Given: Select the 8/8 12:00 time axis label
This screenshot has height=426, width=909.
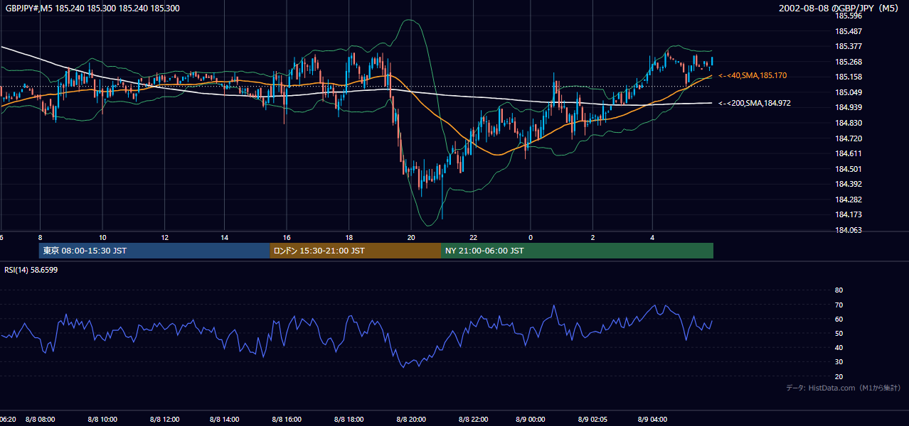Looking at the screenshot, I should click(165, 420).
